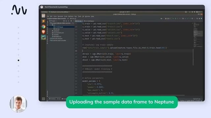The image size is (211, 118).
Task: Select README.md in the project tree
Action: [56, 36]
